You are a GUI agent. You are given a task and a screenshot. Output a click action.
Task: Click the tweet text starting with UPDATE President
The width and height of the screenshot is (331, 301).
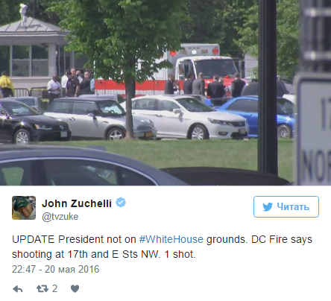162,247
